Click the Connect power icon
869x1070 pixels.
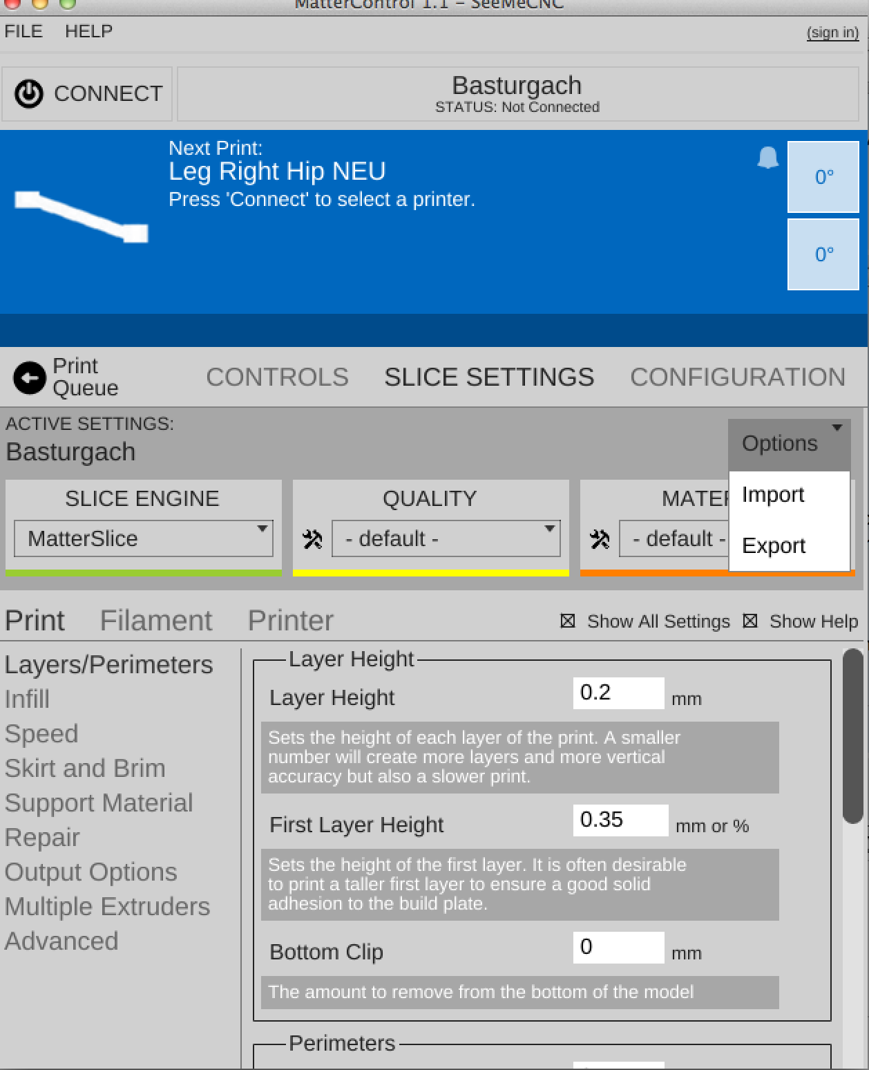click(29, 93)
